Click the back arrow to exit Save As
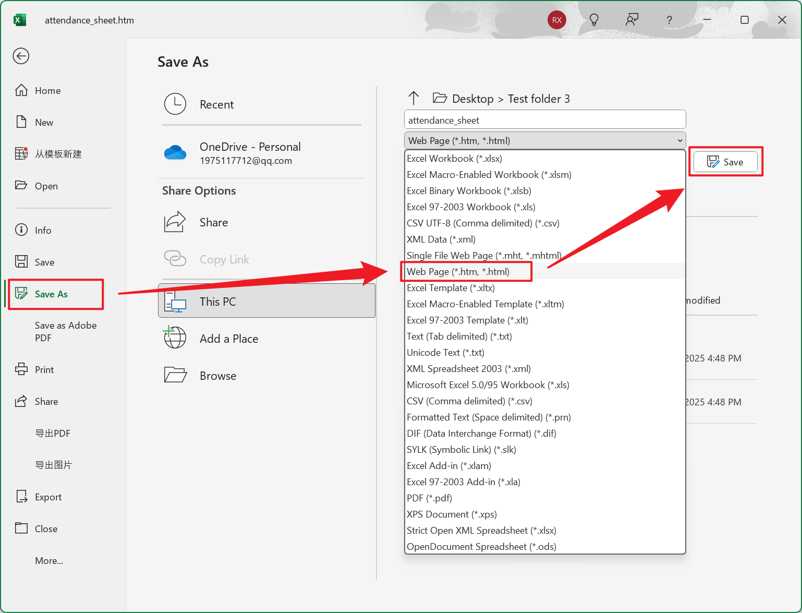802x613 pixels. [x=21, y=56]
